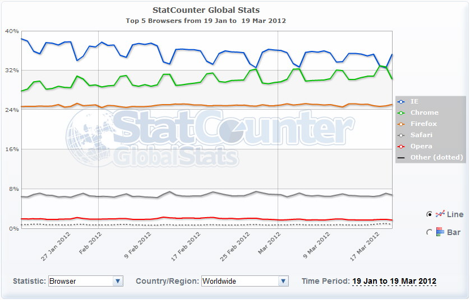Click the IE legend marker icon
Screen dimensions: 470x300
coord(401,102)
